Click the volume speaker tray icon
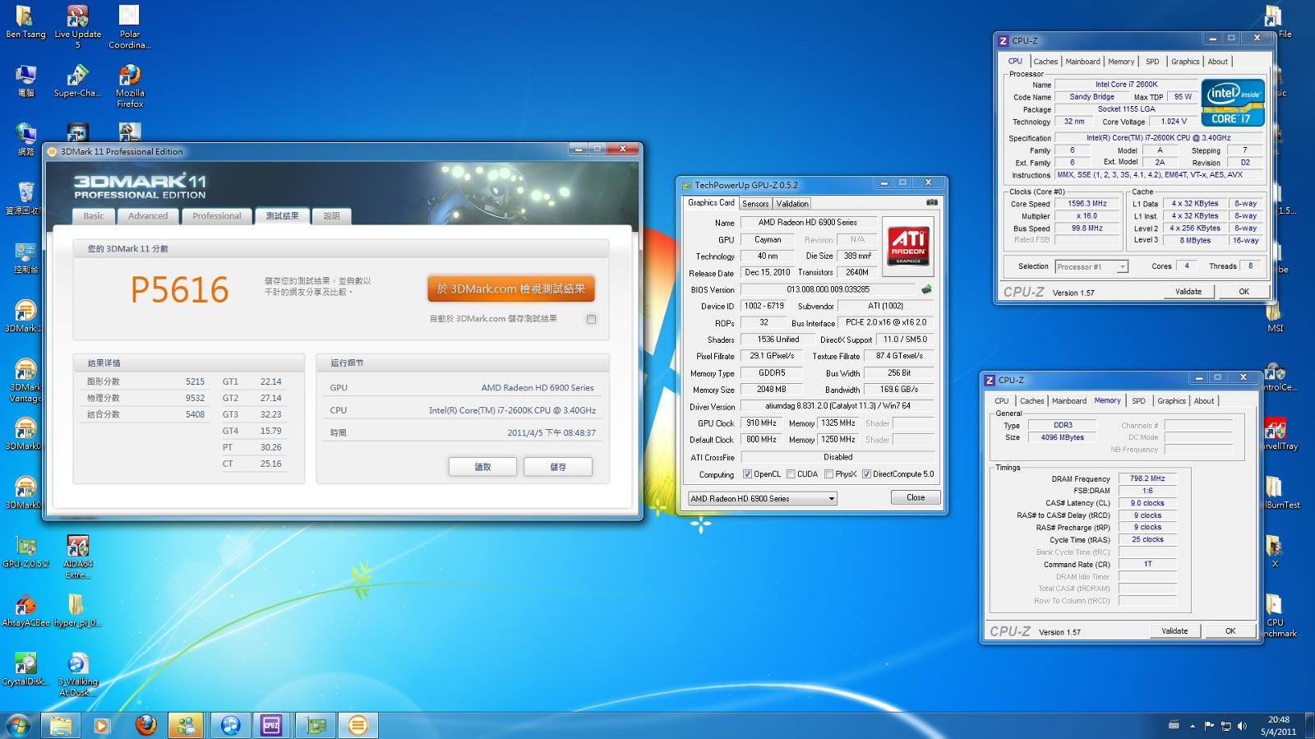 pyautogui.click(x=1242, y=726)
